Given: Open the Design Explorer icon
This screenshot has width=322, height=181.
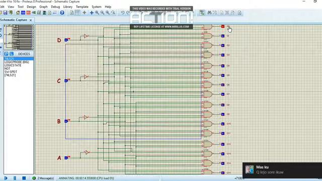Looking at the screenshot, I should click(44, 13).
